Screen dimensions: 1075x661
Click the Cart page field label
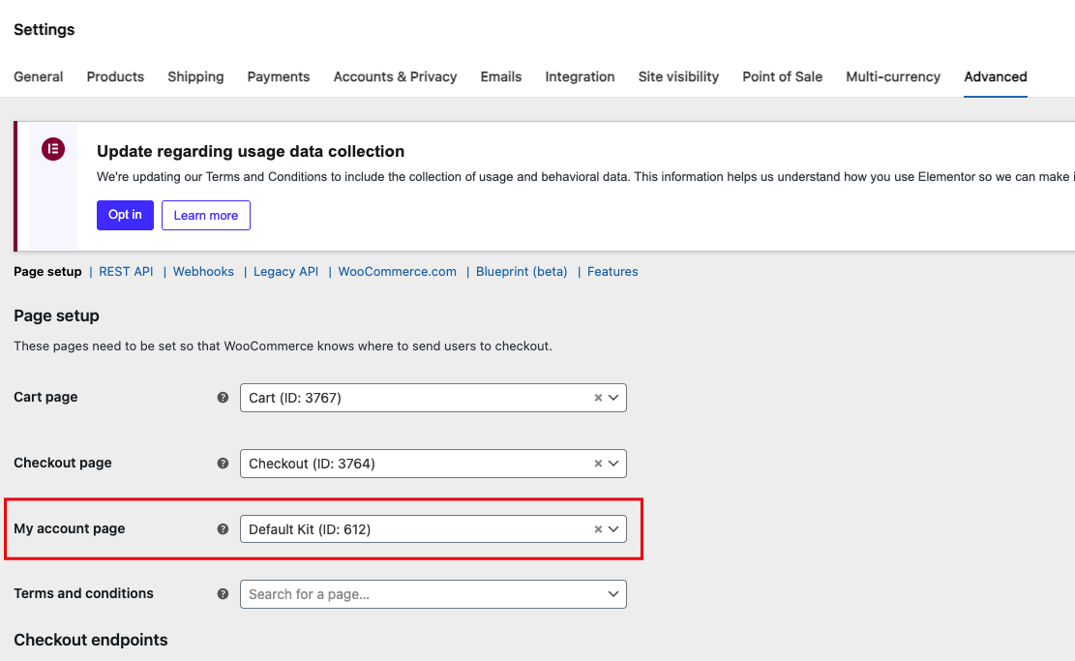[45, 397]
